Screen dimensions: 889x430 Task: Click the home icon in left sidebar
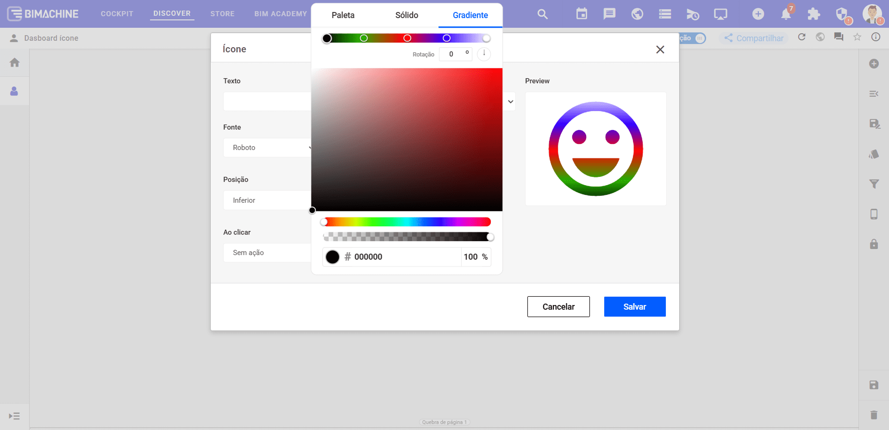[x=14, y=62]
